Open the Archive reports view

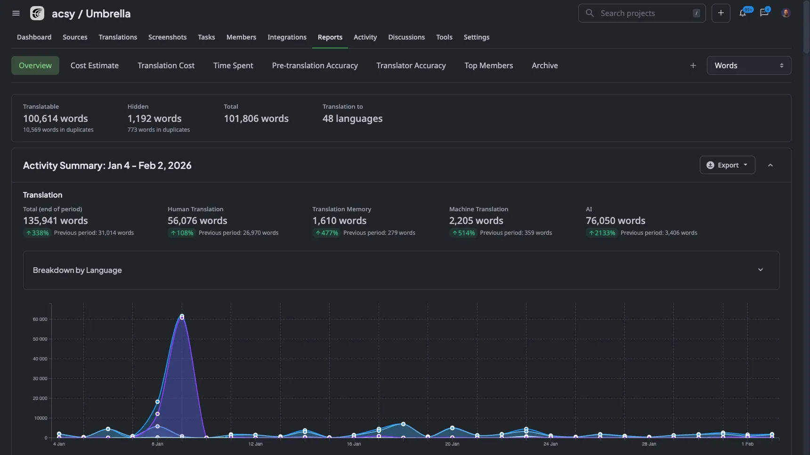(544, 65)
